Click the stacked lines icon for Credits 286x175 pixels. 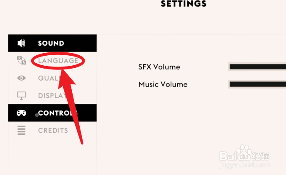click(21, 131)
